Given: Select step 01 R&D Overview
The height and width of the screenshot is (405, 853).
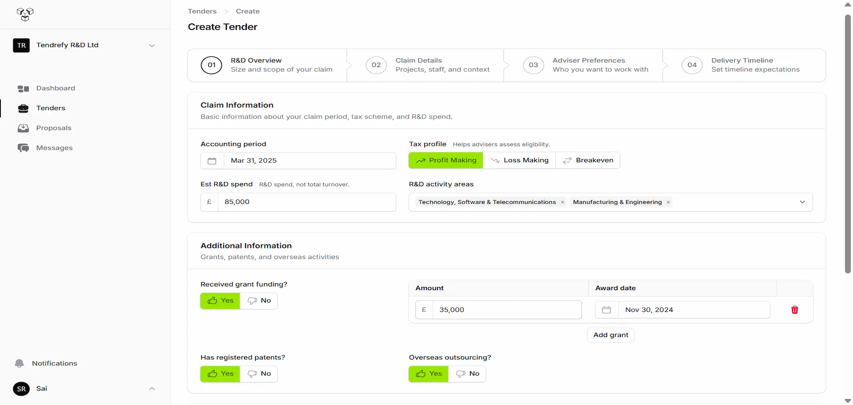Looking at the screenshot, I should point(267,65).
